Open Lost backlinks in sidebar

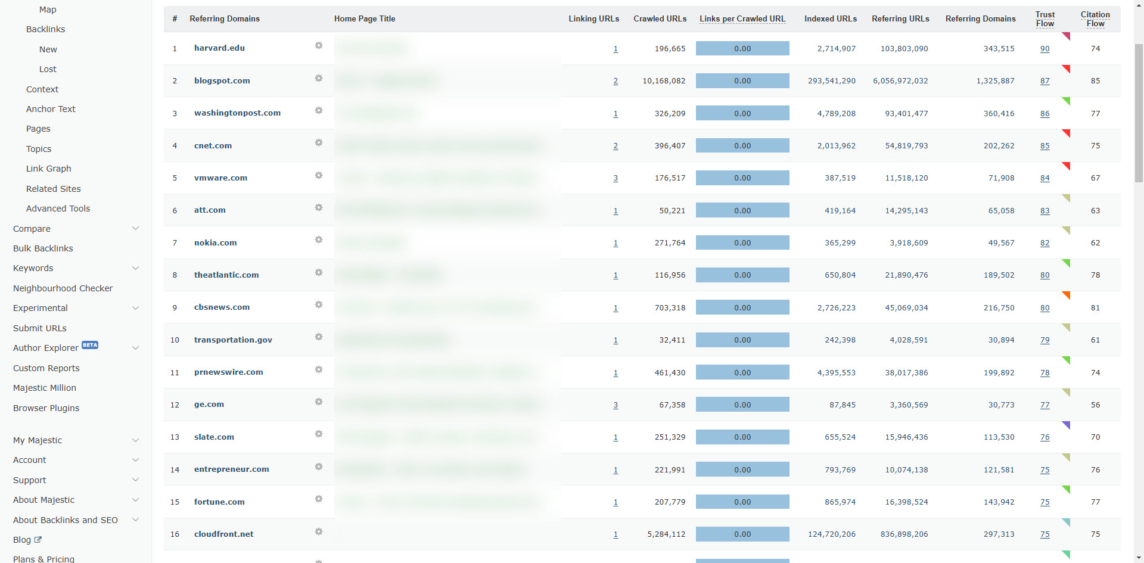pos(48,69)
